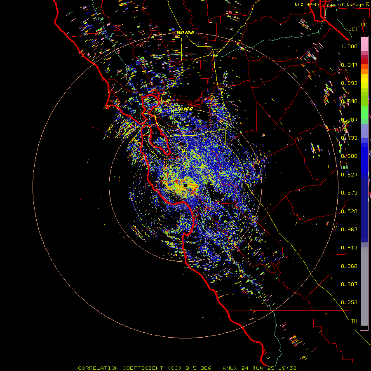Select the 0.787 legend value
The image size is (371, 371).
[x=349, y=120]
